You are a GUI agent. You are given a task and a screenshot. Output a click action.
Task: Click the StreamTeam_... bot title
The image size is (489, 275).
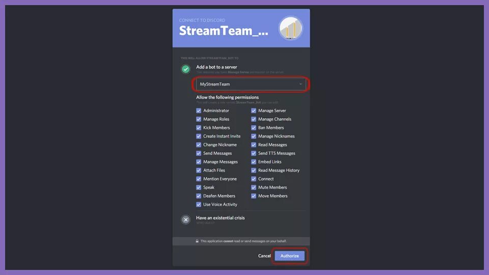click(223, 31)
